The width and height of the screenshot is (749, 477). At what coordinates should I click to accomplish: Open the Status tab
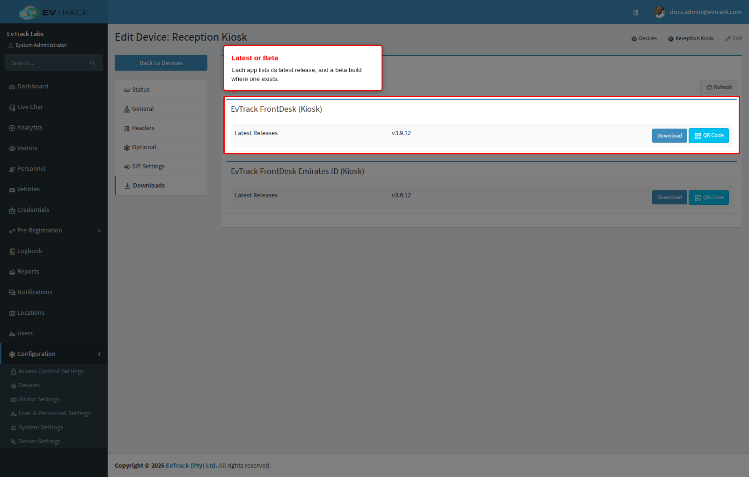(x=161, y=90)
